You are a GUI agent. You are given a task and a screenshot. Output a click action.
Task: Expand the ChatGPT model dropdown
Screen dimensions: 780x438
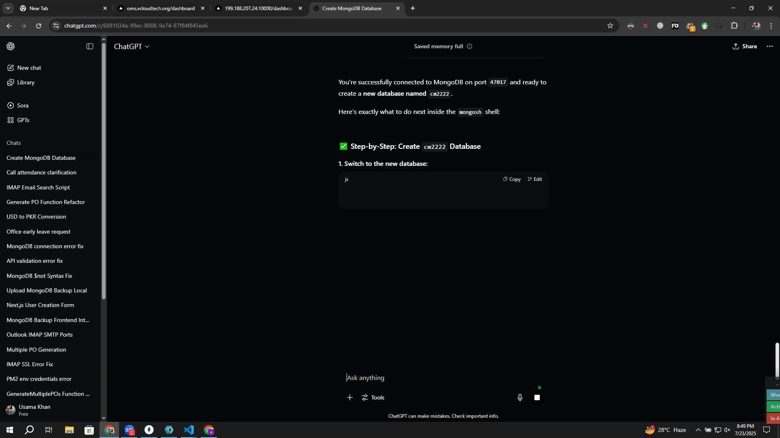point(132,47)
